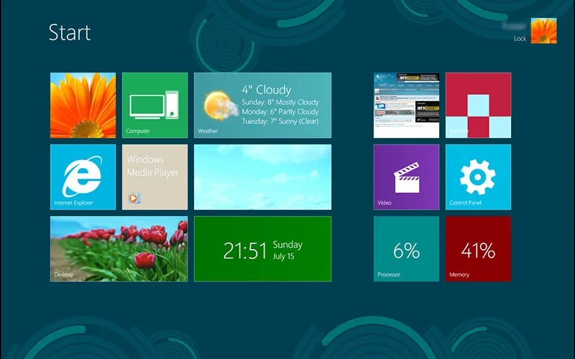
Task: Open the Memory 41% tile
Action: coord(478,248)
